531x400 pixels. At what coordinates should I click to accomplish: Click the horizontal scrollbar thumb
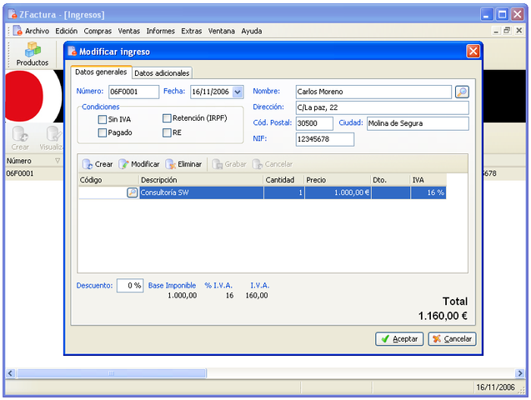[112, 373]
